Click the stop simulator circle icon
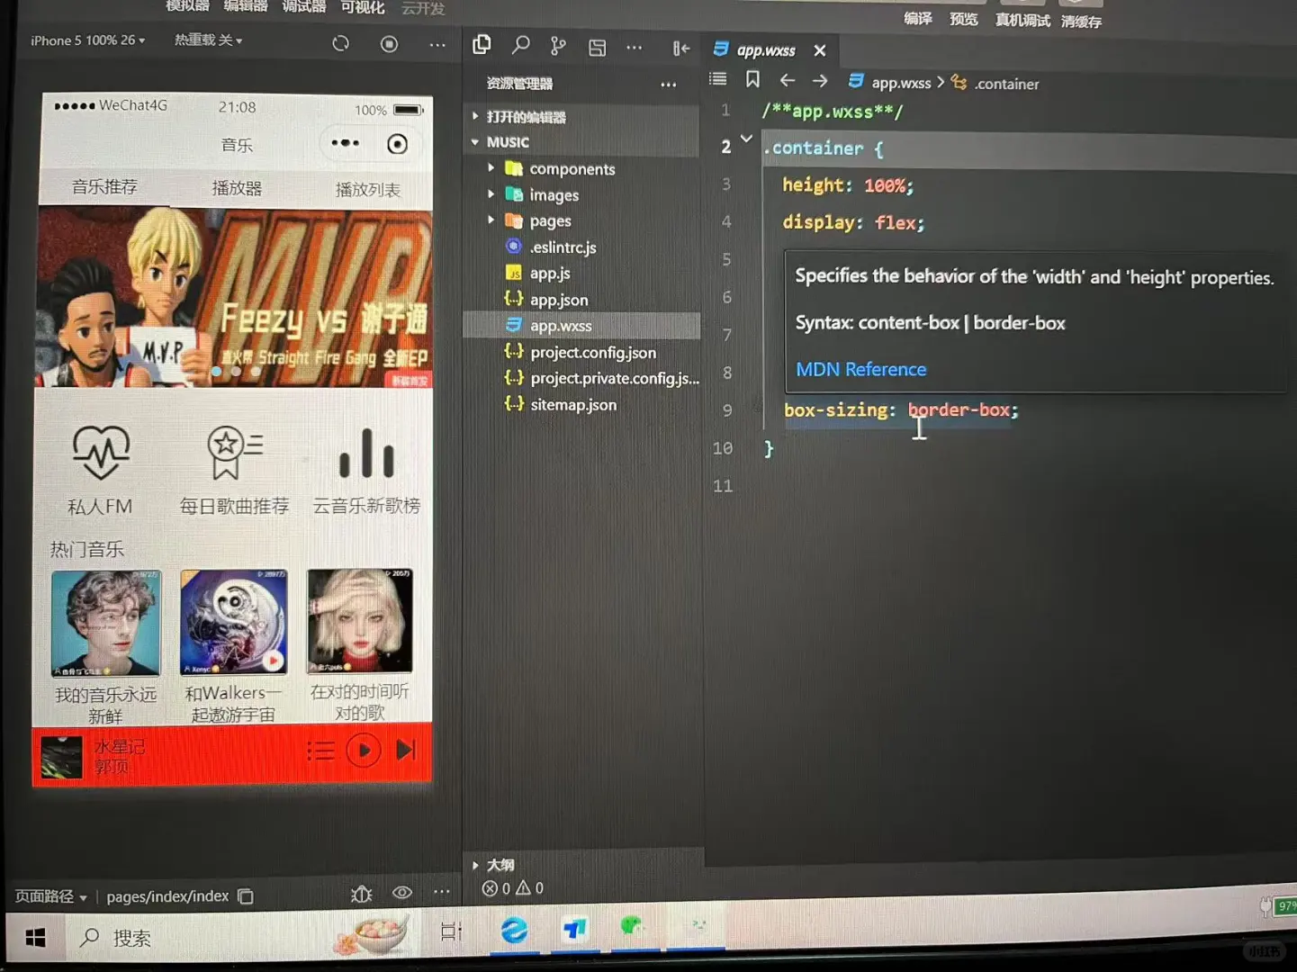The width and height of the screenshot is (1297, 972). [389, 43]
